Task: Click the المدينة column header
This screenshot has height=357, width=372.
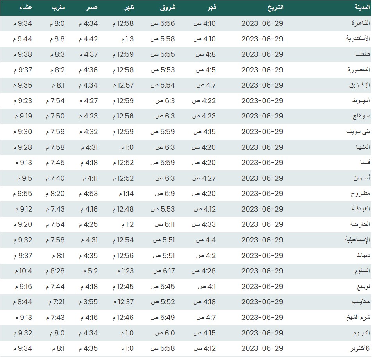Action: tap(358, 8)
